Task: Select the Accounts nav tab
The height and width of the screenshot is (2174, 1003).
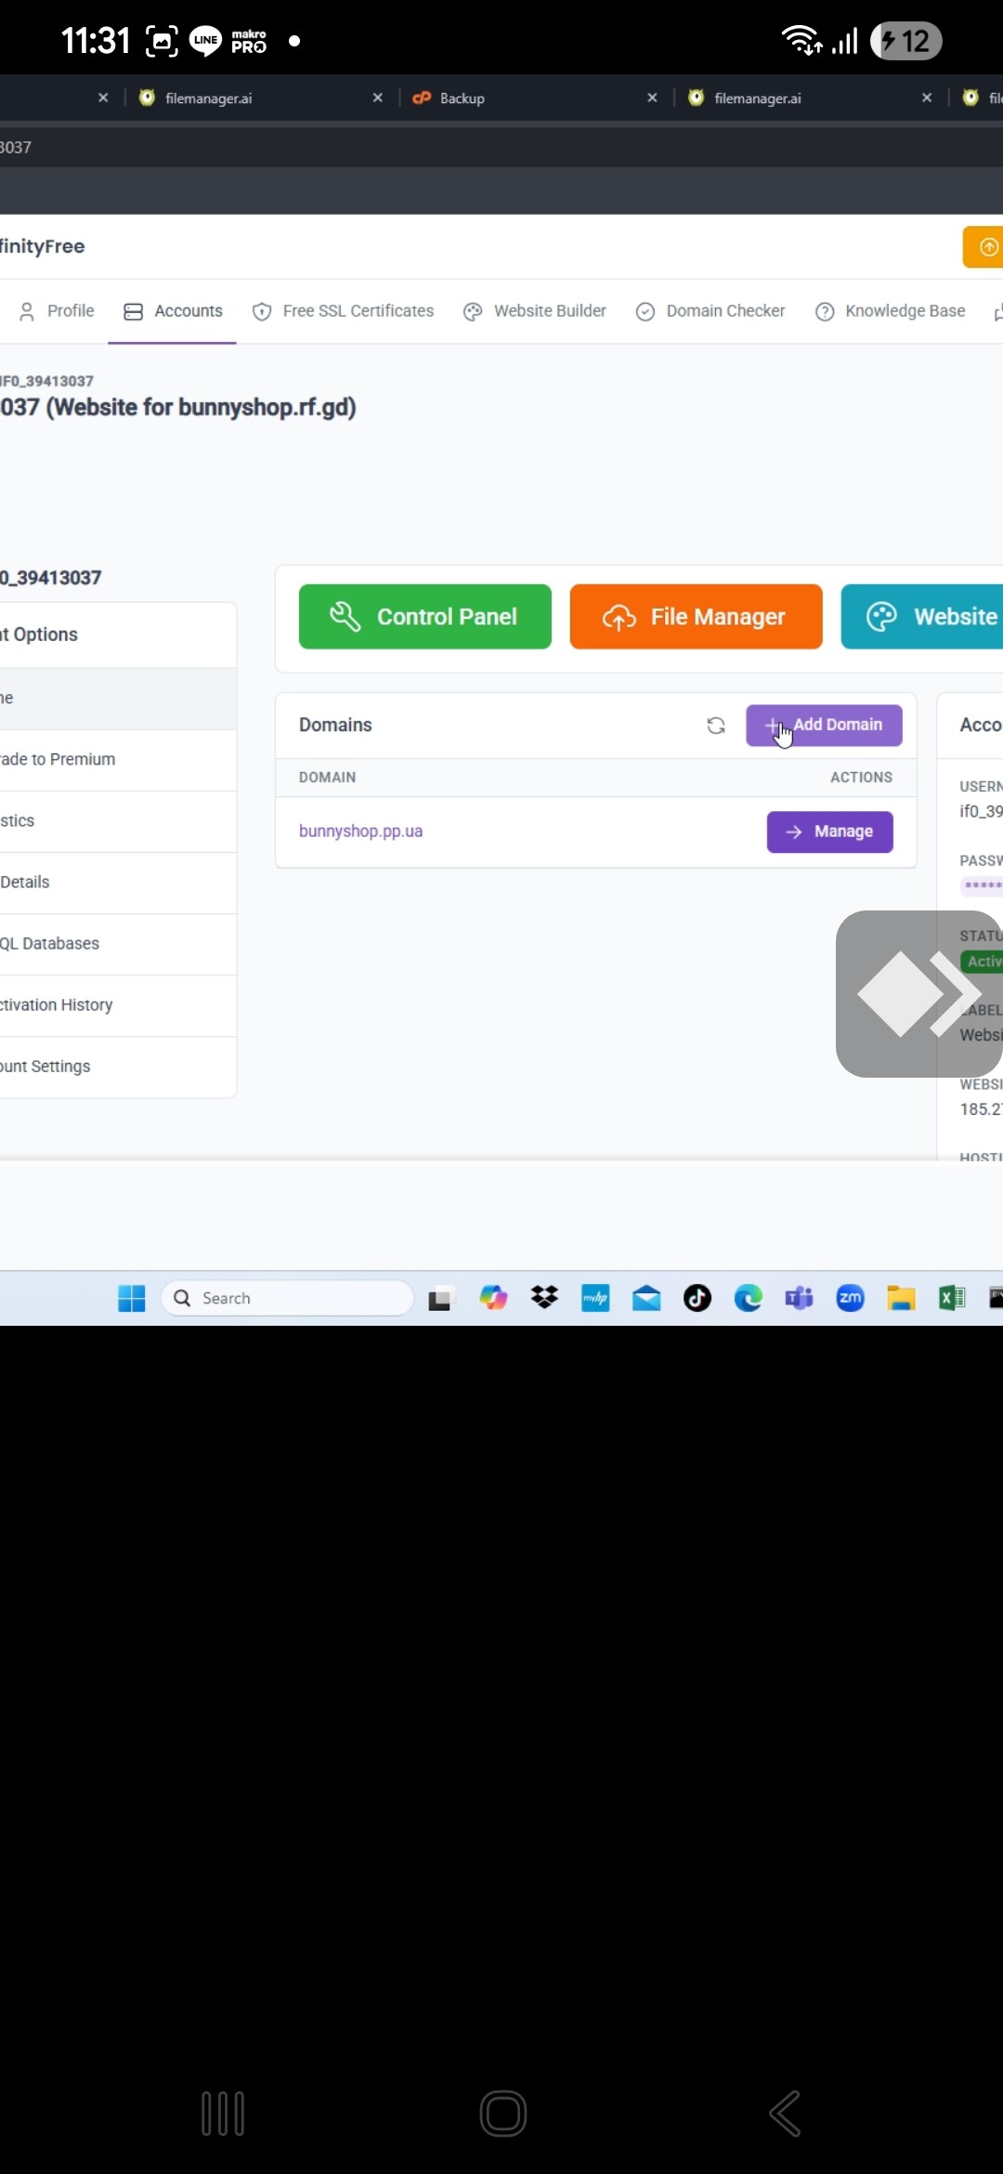Action: click(x=173, y=311)
